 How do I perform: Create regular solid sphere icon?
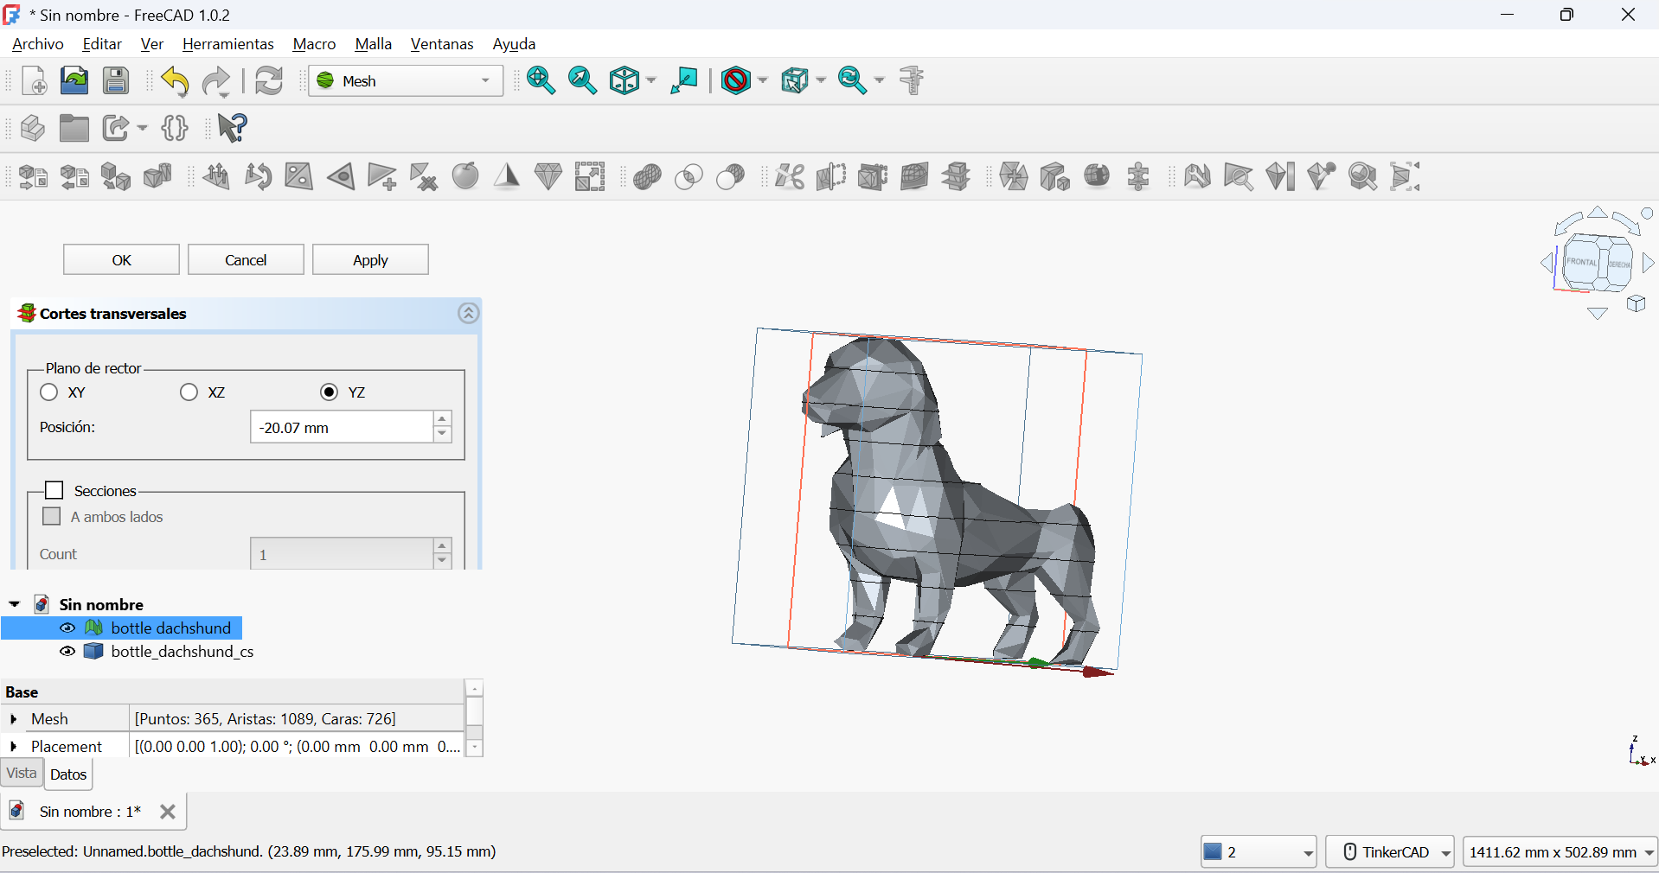465,176
